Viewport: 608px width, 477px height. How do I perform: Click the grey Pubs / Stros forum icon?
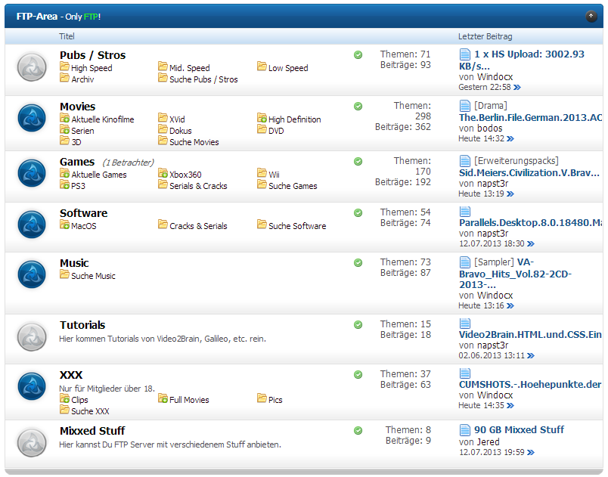(32, 67)
